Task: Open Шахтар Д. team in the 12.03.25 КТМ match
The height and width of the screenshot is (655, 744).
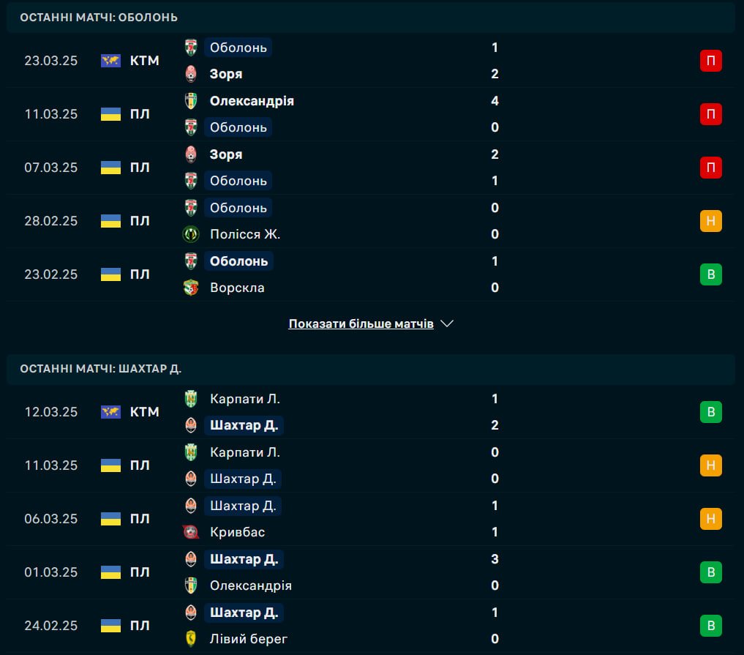Action: 244,424
